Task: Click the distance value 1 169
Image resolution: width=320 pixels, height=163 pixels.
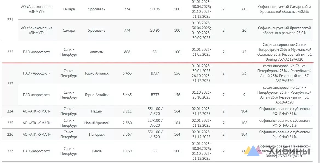Action: pos(127,151)
